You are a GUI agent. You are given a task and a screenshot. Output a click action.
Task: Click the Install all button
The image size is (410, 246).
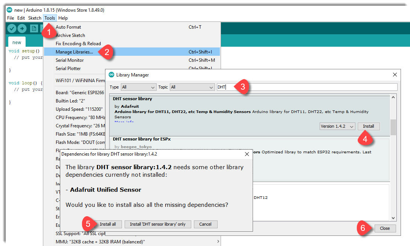[x=108, y=224]
